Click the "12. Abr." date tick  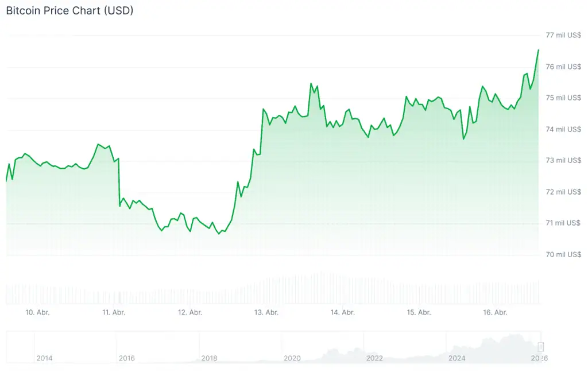[190, 312]
